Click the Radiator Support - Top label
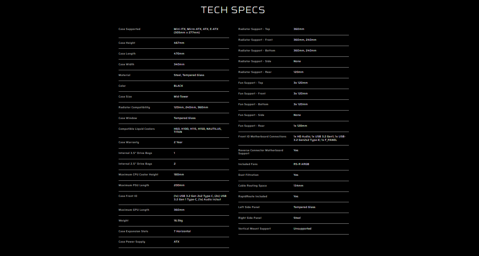479x256 pixels. (254, 29)
